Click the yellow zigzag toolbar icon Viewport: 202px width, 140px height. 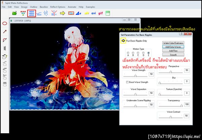(x=87, y=13)
